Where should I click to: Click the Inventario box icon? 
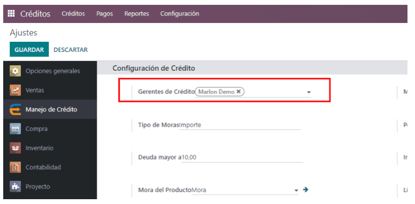coord(15,148)
